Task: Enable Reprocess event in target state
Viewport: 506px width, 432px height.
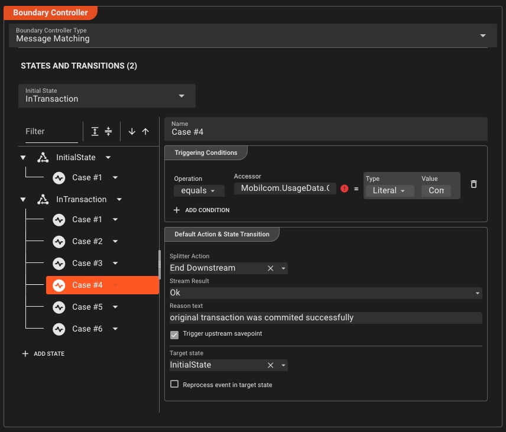Action: pyautogui.click(x=174, y=384)
